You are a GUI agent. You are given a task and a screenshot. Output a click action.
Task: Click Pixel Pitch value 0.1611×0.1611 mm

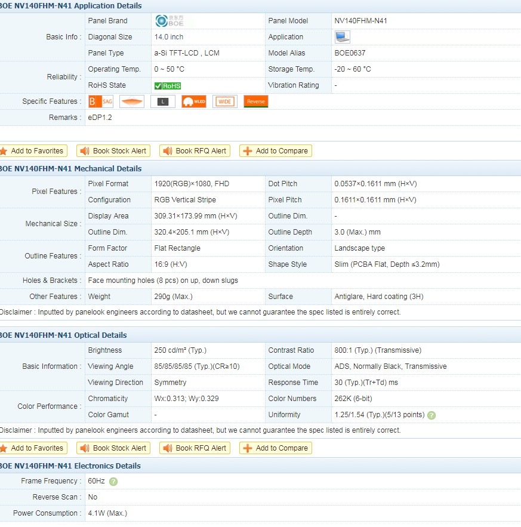[x=375, y=200]
